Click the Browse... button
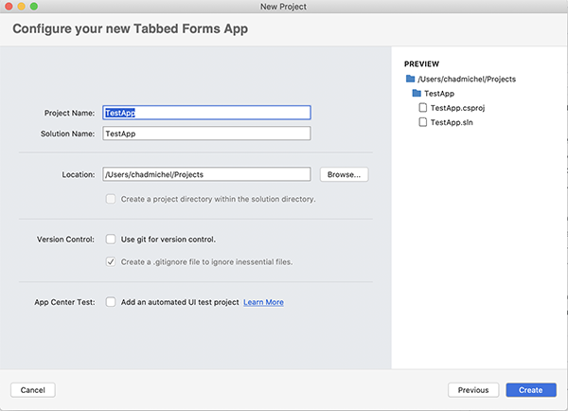568x411 pixels. [345, 174]
